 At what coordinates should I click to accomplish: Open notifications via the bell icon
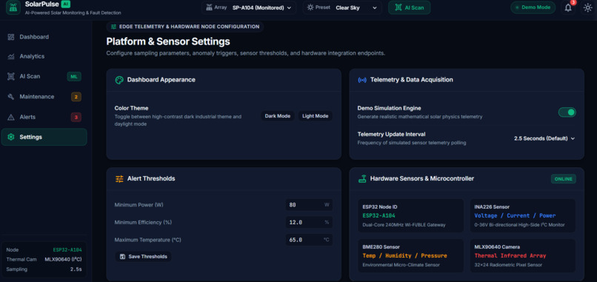pyautogui.click(x=568, y=7)
